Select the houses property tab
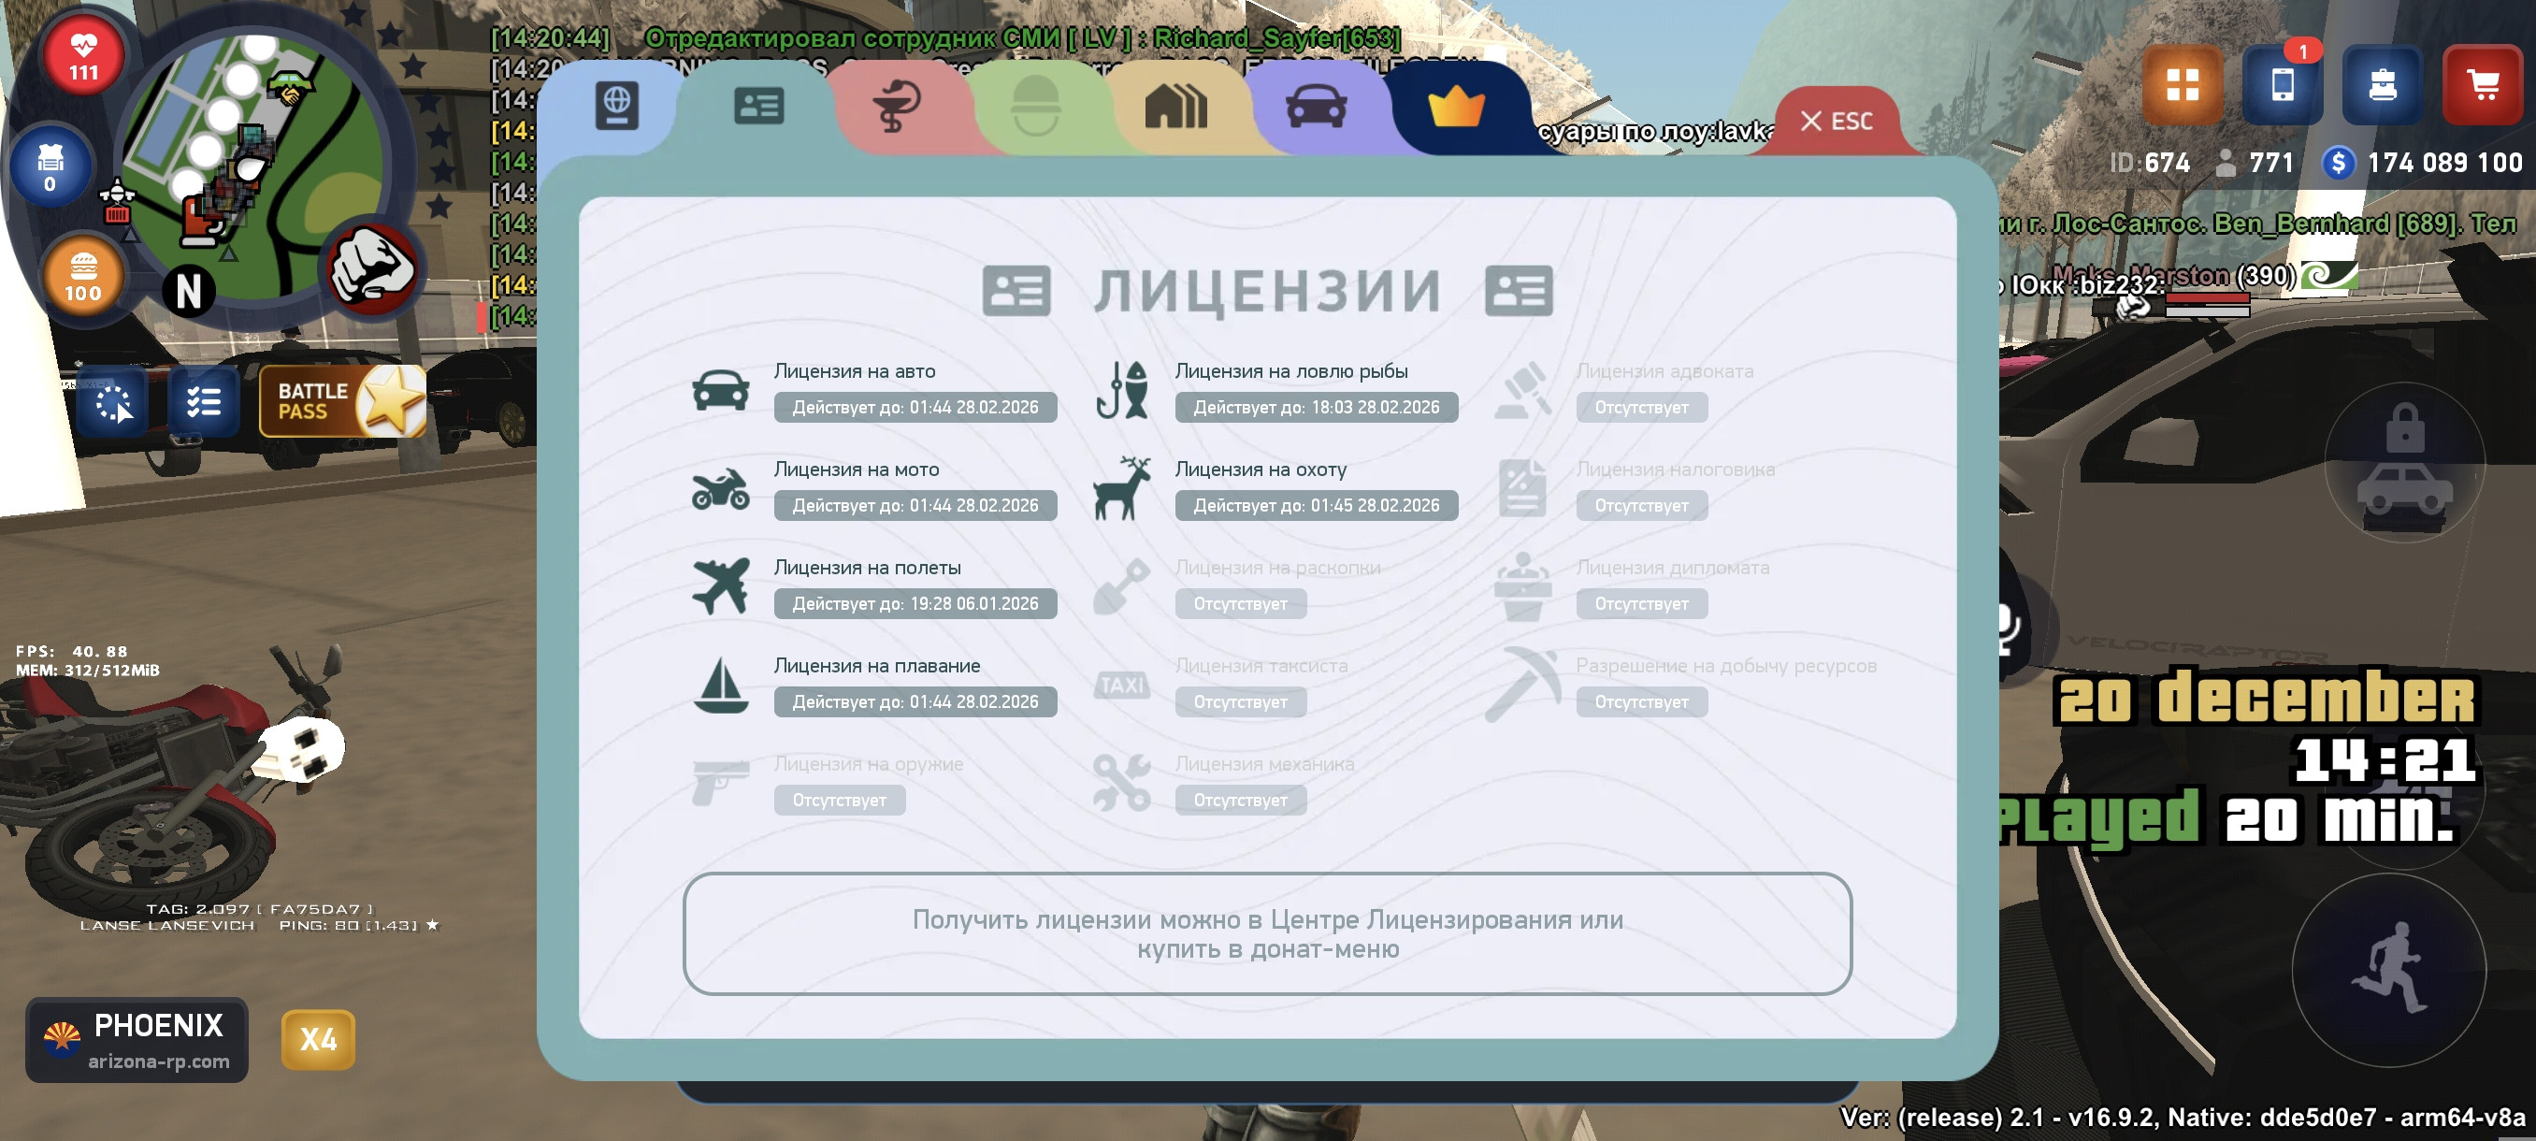 point(1175,107)
